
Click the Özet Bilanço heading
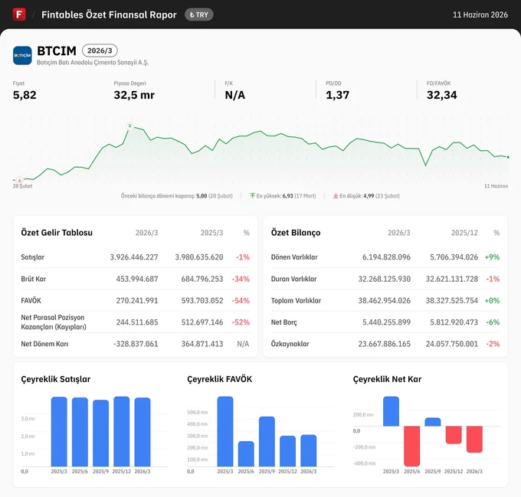(296, 232)
